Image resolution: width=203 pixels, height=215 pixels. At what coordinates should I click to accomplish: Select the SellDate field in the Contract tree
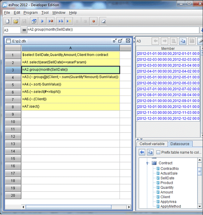(x=167, y=178)
